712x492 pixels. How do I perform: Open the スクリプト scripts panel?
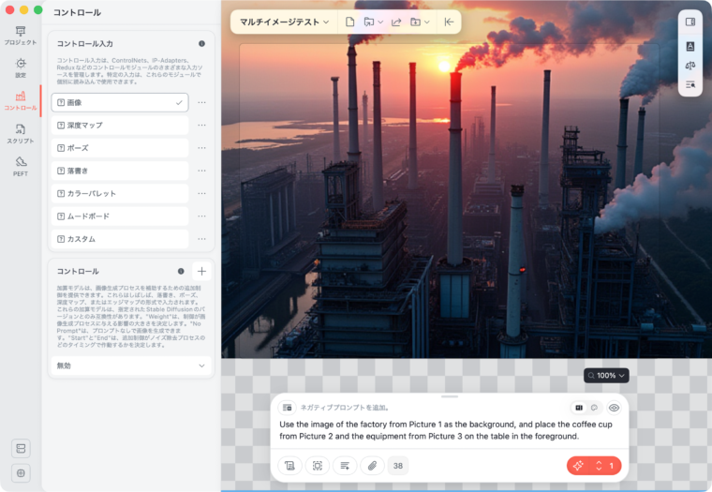[x=20, y=133]
